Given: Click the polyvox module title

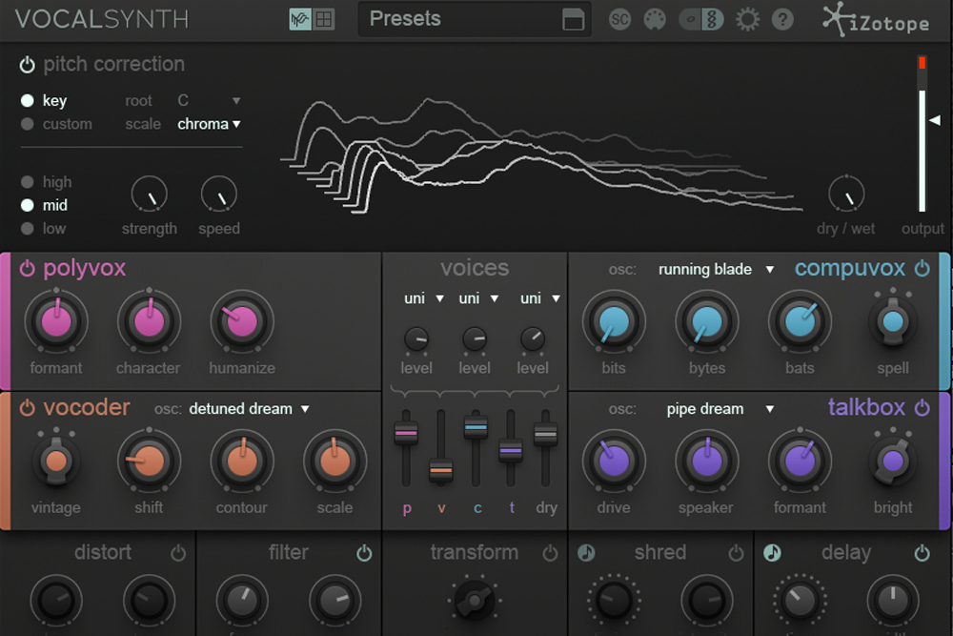Looking at the screenshot, I should (x=84, y=268).
